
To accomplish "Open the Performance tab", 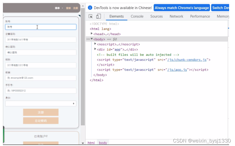I will tap(200, 16).
